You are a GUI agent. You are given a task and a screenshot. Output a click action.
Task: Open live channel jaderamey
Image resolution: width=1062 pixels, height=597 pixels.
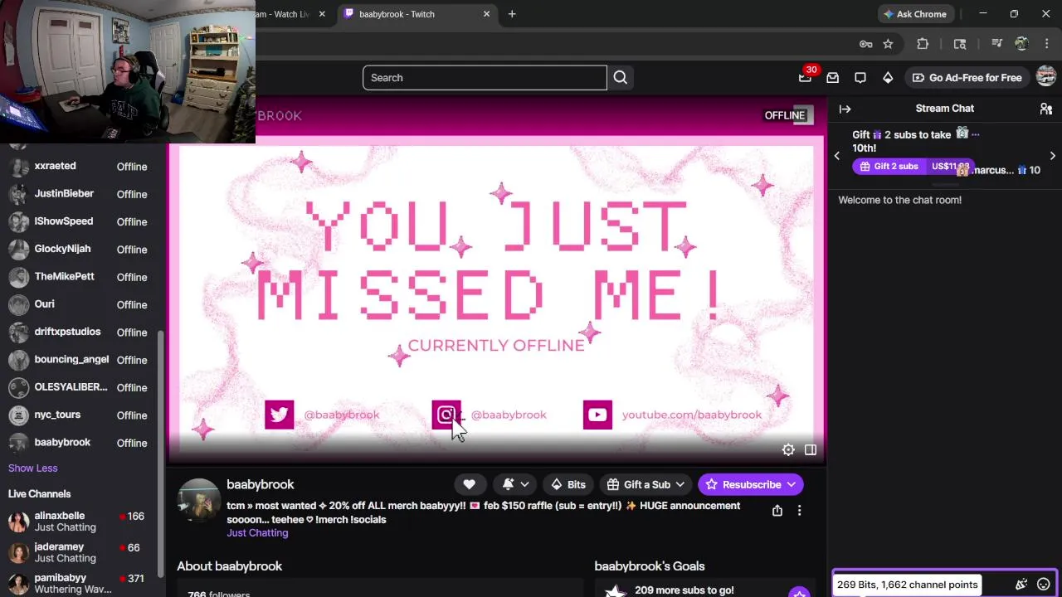pyautogui.click(x=80, y=553)
